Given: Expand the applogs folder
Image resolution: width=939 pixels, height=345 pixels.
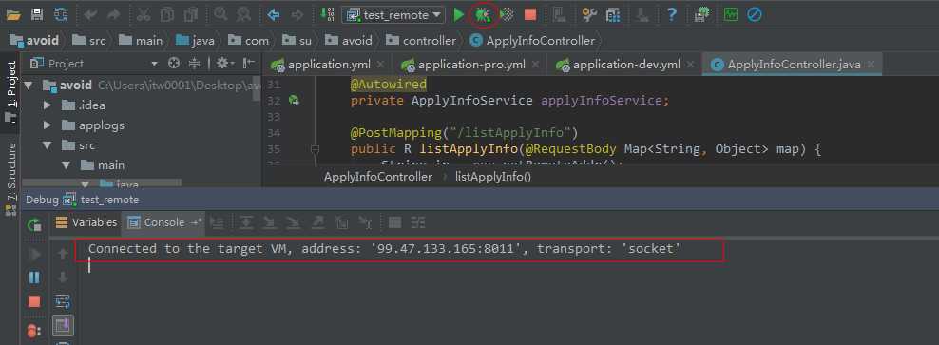Looking at the screenshot, I should [48, 125].
